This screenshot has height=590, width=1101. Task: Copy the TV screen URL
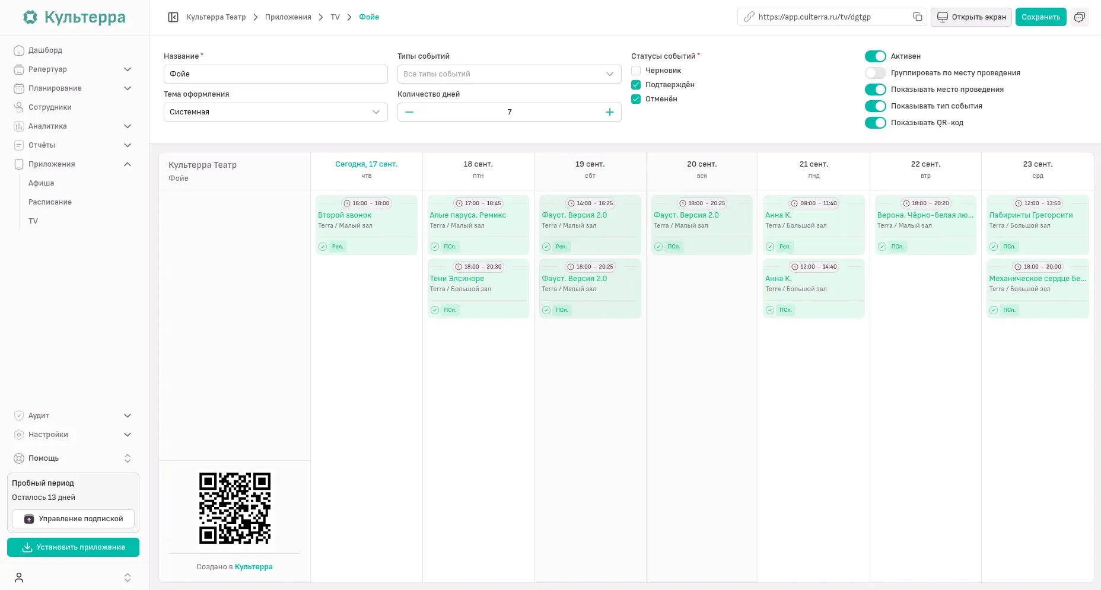click(x=917, y=17)
